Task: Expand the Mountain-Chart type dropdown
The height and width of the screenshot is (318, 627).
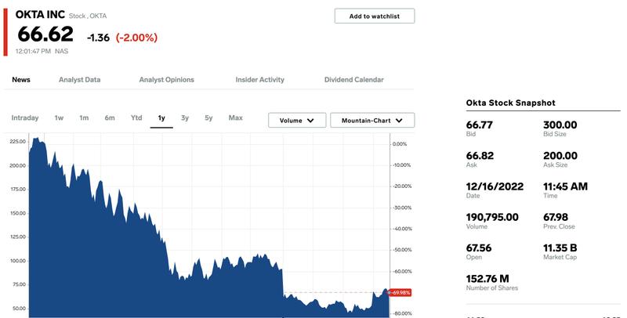Action: point(372,121)
